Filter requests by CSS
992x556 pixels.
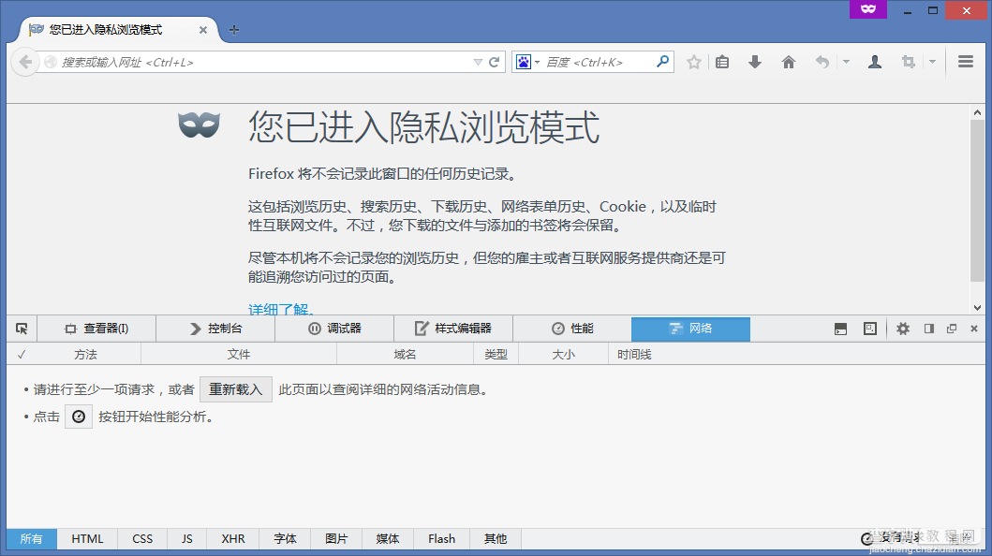tap(142, 539)
